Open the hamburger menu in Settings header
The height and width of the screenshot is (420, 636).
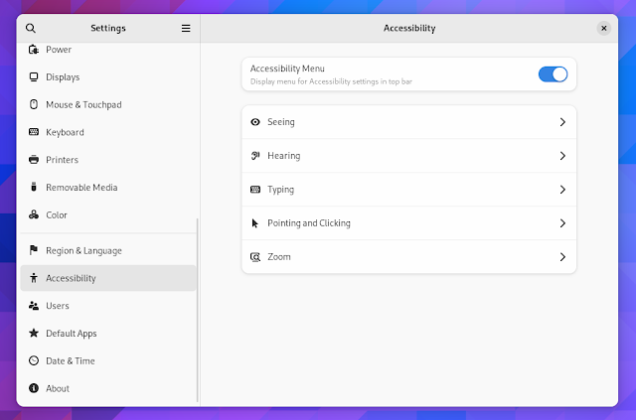(186, 28)
